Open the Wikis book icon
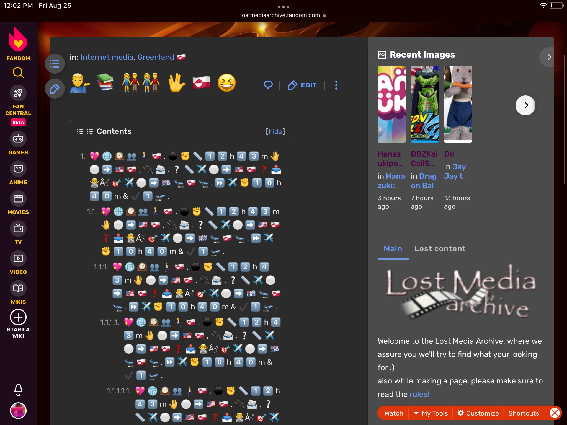 click(x=18, y=288)
